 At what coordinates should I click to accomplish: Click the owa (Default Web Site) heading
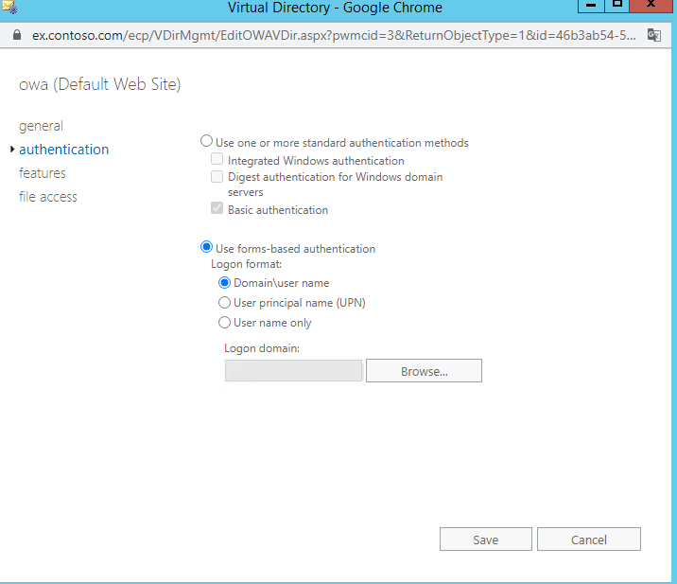click(x=99, y=84)
